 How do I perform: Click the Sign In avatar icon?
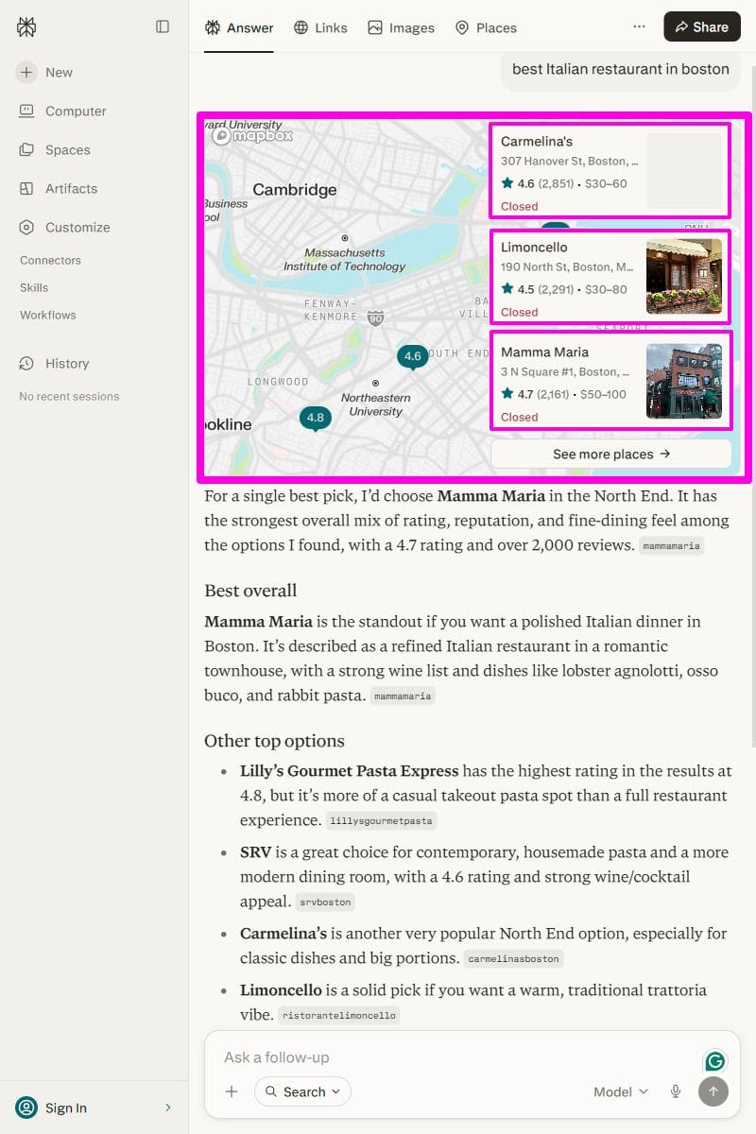coord(26,1108)
